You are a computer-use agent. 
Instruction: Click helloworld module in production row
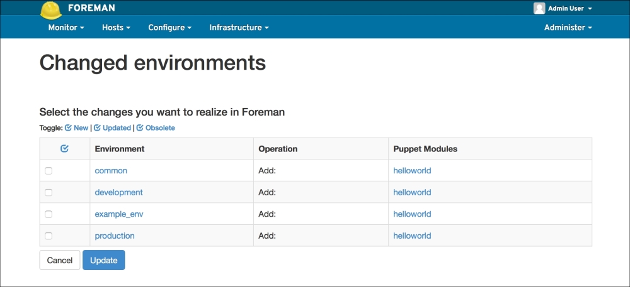pos(412,236)
